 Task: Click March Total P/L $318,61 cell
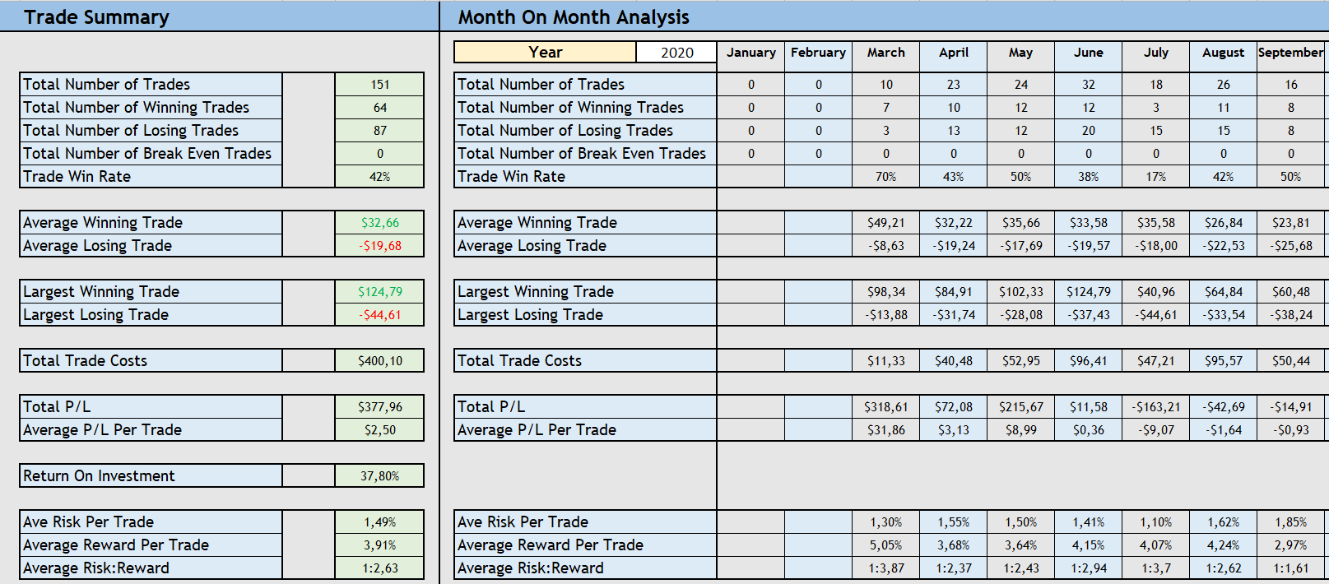click(x=886, y=406)
